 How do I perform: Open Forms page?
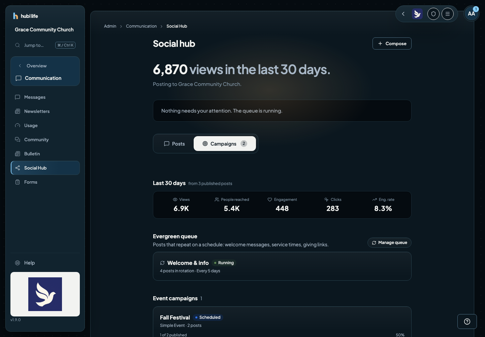coord(45,182)
